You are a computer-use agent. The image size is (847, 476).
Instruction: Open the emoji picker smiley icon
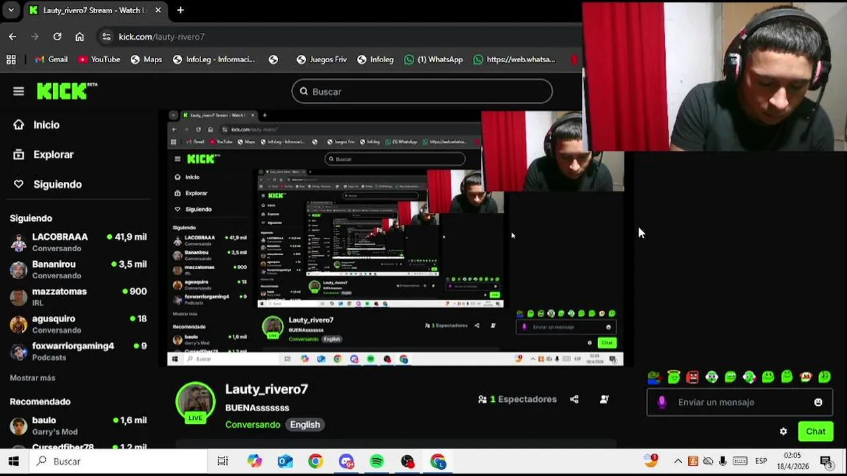coord(818,402)
